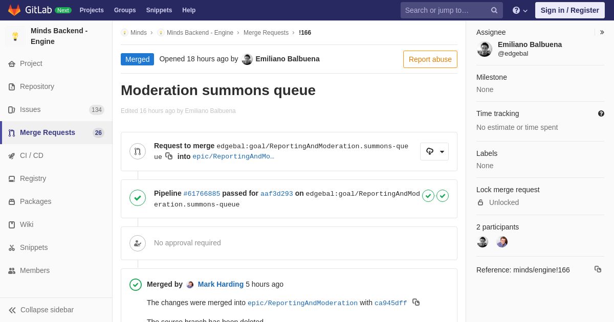Open the help question mark menu
The width and height of the screenshot is (614, 322).
(x=520, y=10)
